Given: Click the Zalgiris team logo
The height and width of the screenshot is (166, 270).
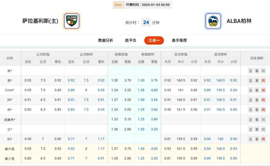Looking at the screenshot, I should tap(72, 21).
